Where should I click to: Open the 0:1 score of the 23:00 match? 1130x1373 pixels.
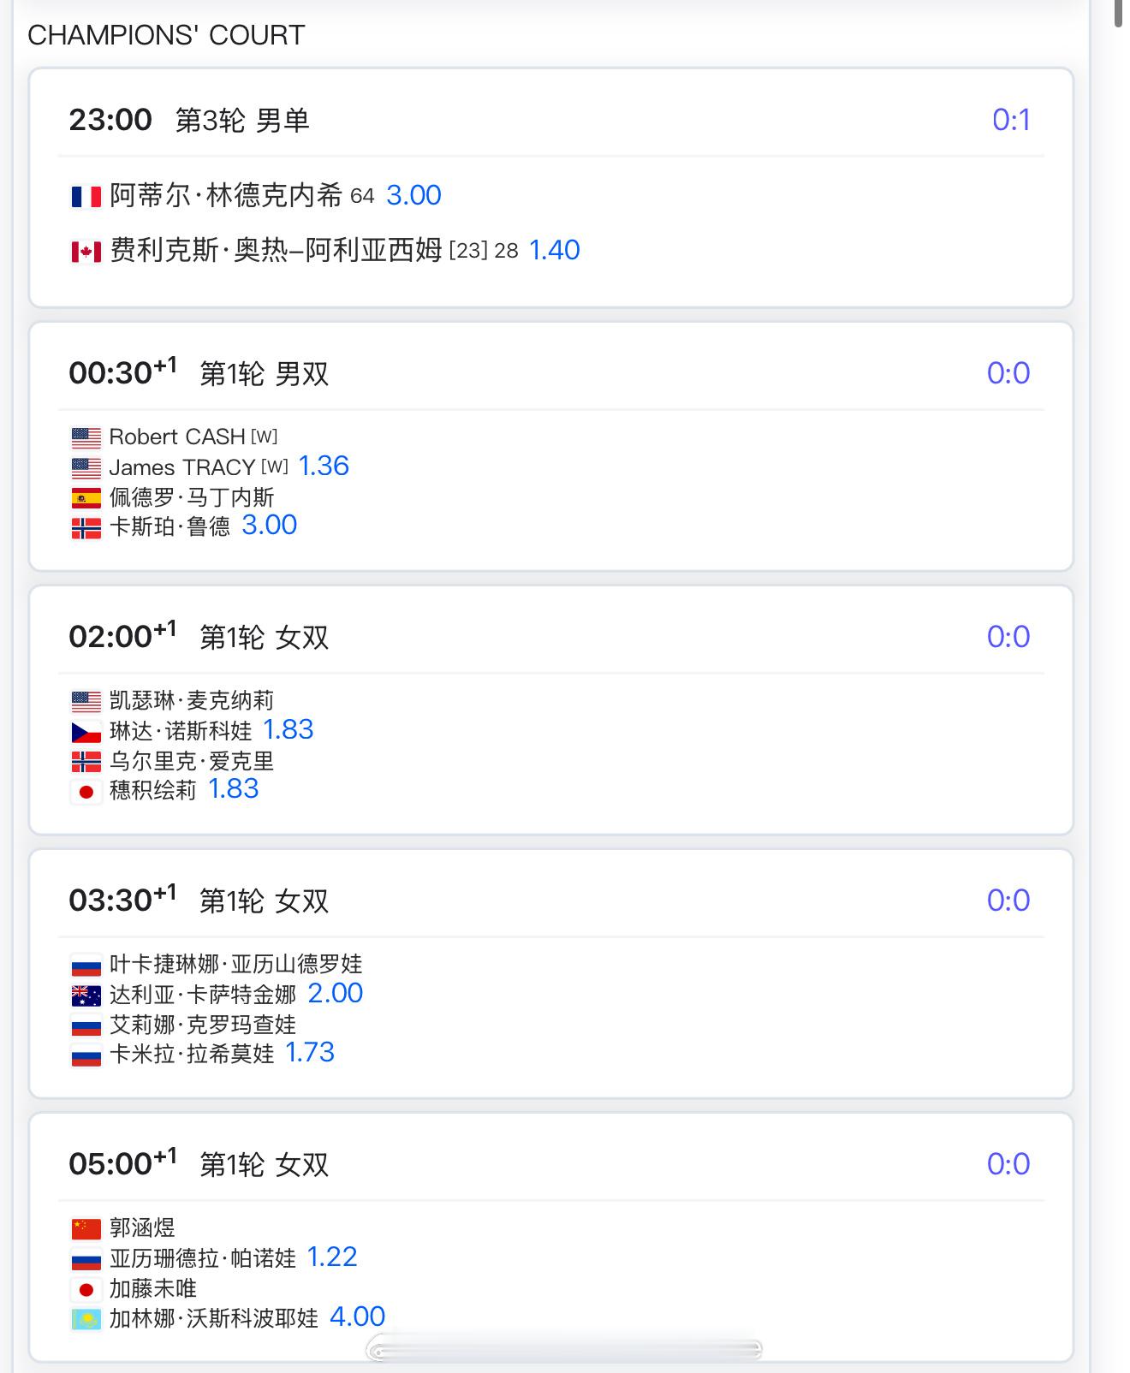tap(1011, 120)
